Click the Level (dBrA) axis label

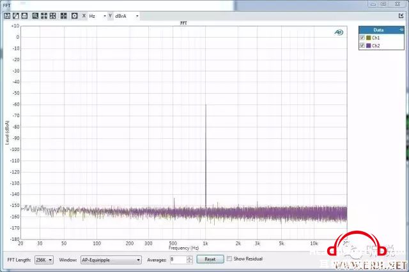(7, 132)
